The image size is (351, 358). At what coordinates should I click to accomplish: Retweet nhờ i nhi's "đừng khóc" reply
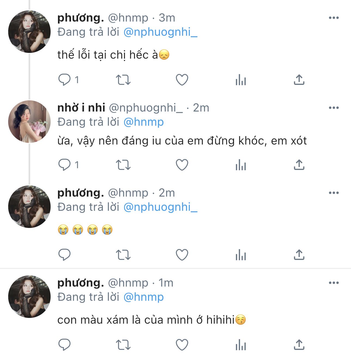[x=123, y=165]
